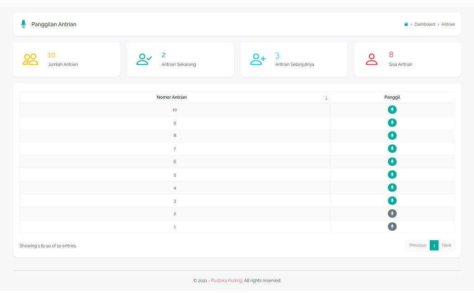The width and height of the screenshot is (474, 293).
Task: Open the home icon in the breadcrumb
Action: 406,24
